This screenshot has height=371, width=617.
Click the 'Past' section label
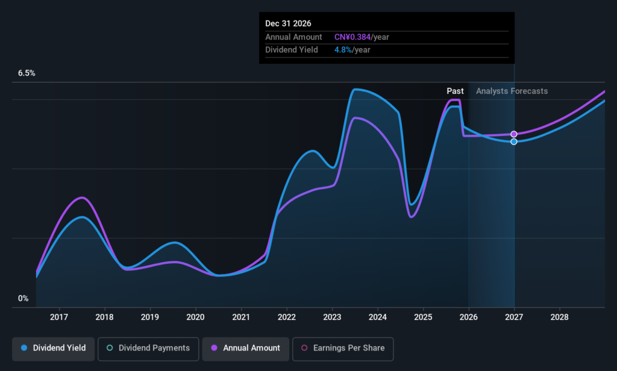(455, 91)
